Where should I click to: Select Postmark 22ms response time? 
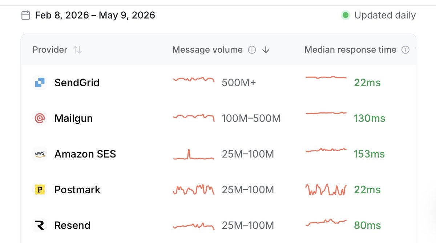coord(367,190)
